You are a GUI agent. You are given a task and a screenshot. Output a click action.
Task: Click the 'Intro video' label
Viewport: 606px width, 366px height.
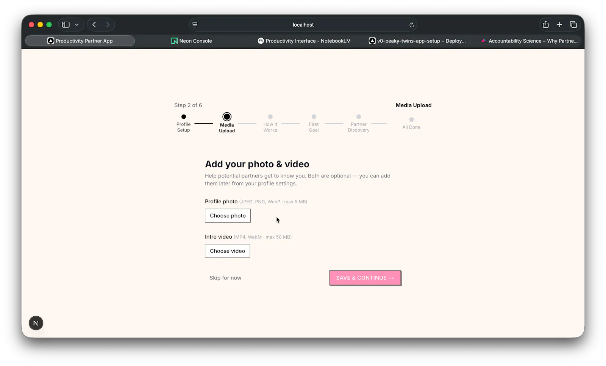[x=219, y=237]
